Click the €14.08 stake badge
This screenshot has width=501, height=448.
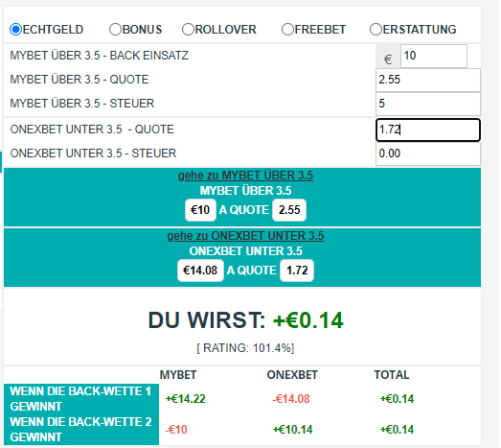200,271
